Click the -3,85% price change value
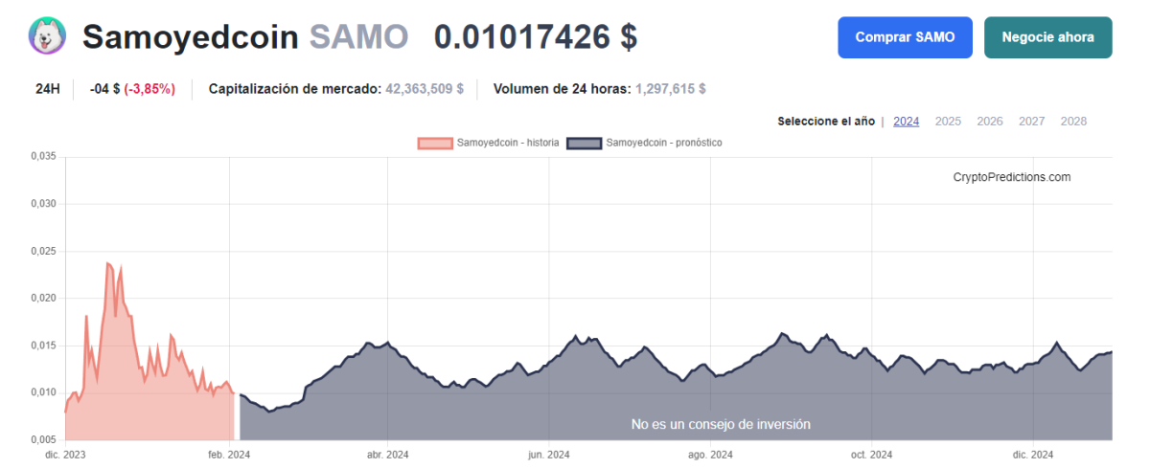 149,89
